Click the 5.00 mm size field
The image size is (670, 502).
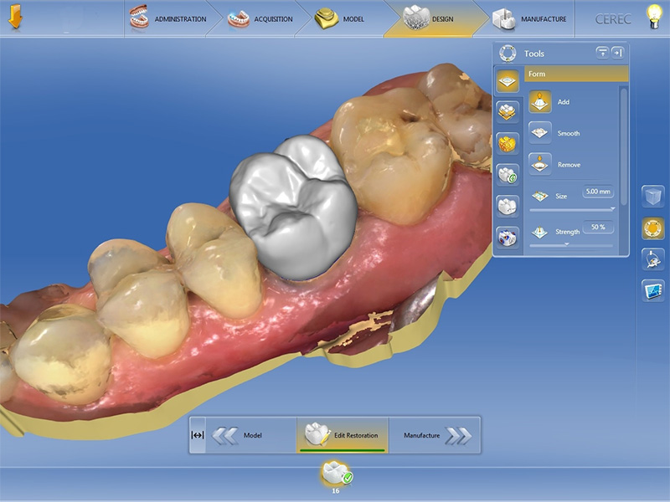click(x=598, y=192)
